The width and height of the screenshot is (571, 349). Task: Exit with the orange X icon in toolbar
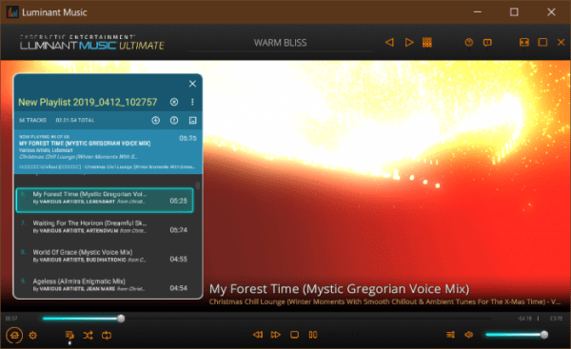click(x=561, y=43)
